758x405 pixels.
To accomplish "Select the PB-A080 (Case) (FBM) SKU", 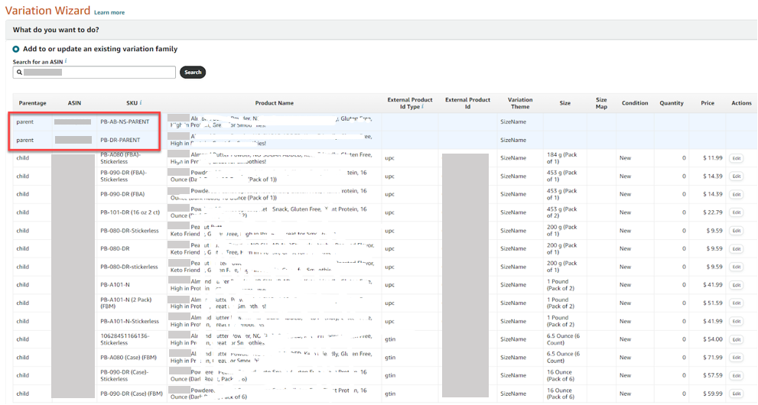I will pyautogui.click(x=129, y=358).
